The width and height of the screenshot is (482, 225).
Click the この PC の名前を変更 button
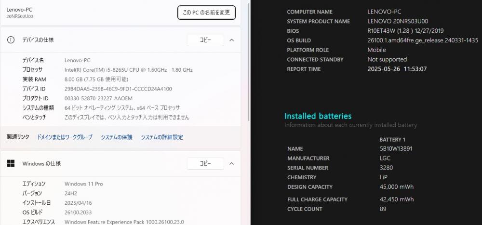207,13
